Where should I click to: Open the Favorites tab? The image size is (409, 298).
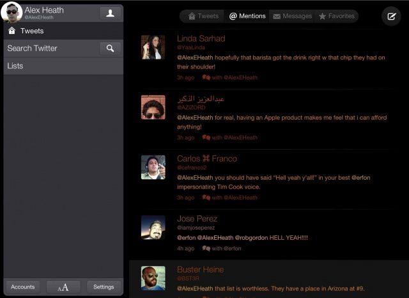pos(337,16)
